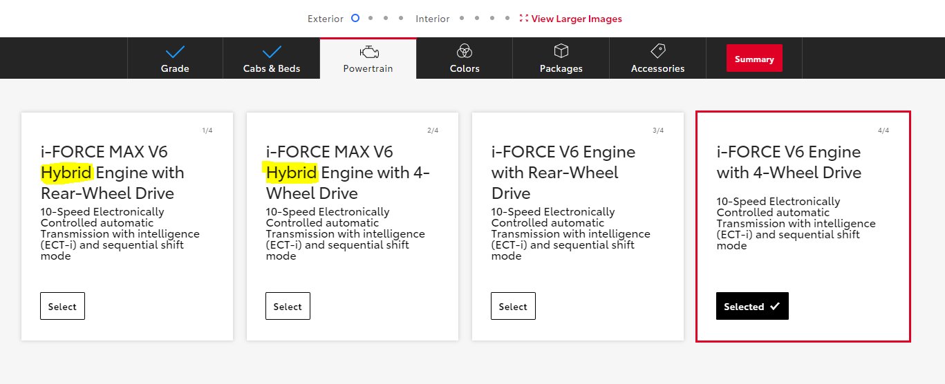Click the transmission description in card 1/4

(x=120, y=233)
